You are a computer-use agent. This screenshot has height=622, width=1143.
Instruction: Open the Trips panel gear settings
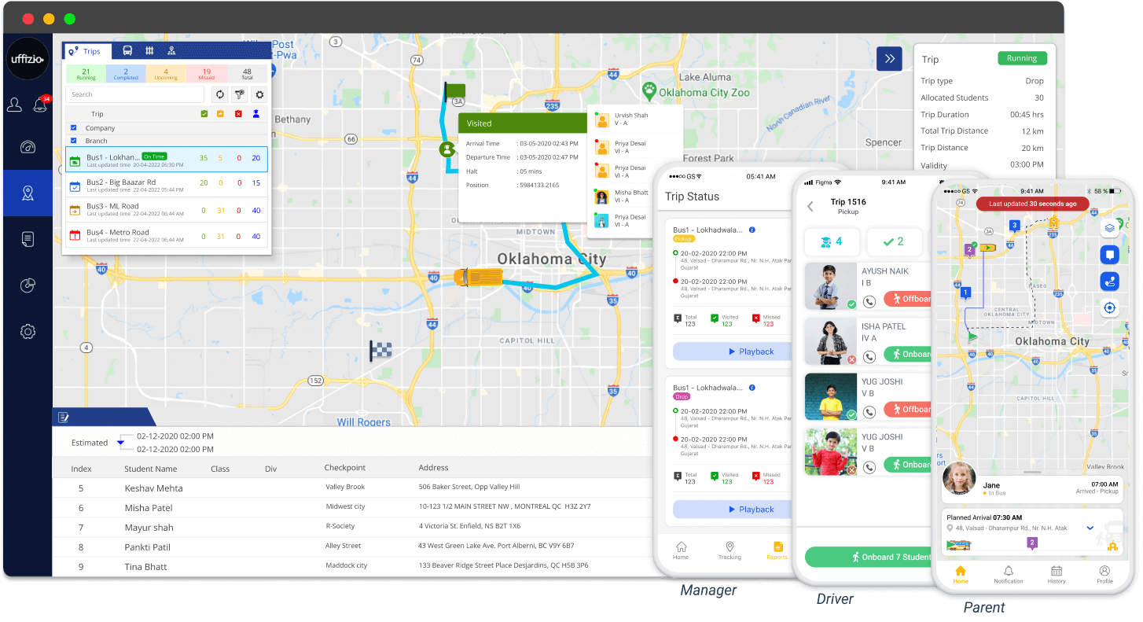click(x=259, y=94)
